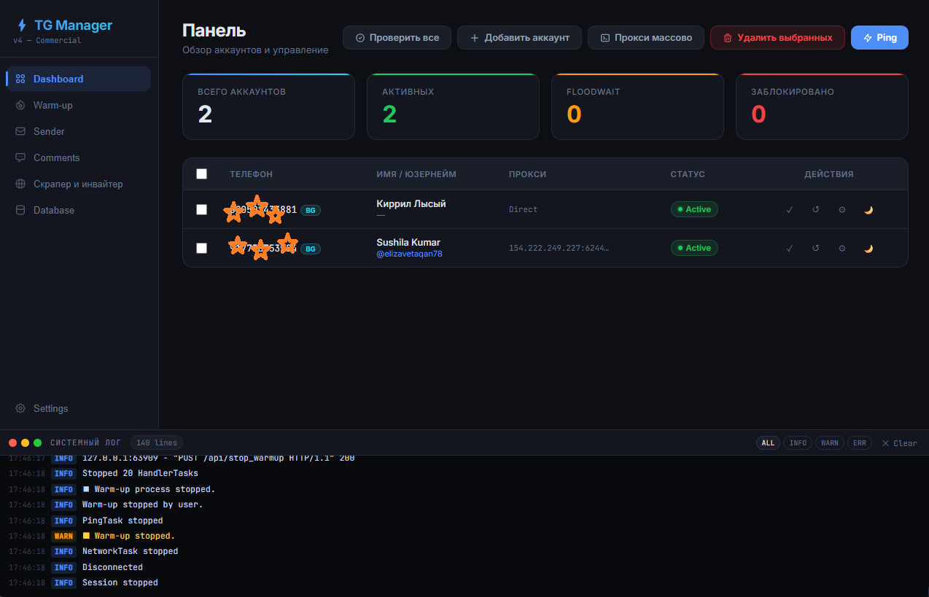Click the checkmark icon for Кирилл Лысый
The height and width of the screenshot is (597, 929).
pos(789,210)
